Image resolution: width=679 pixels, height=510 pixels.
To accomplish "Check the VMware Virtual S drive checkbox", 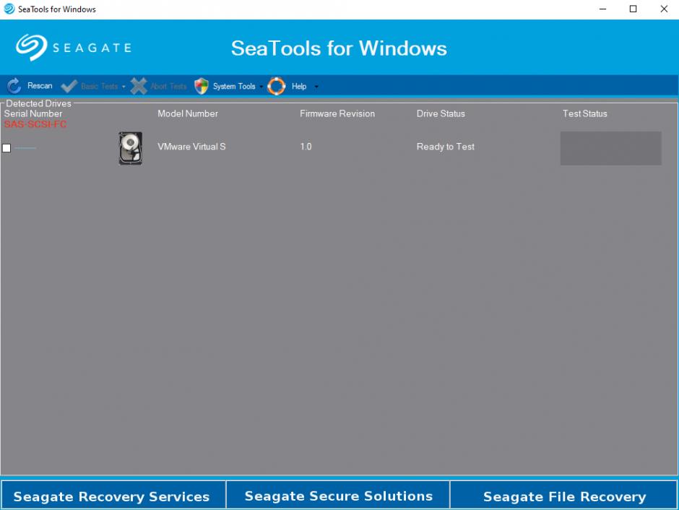I will pos(7,148).
